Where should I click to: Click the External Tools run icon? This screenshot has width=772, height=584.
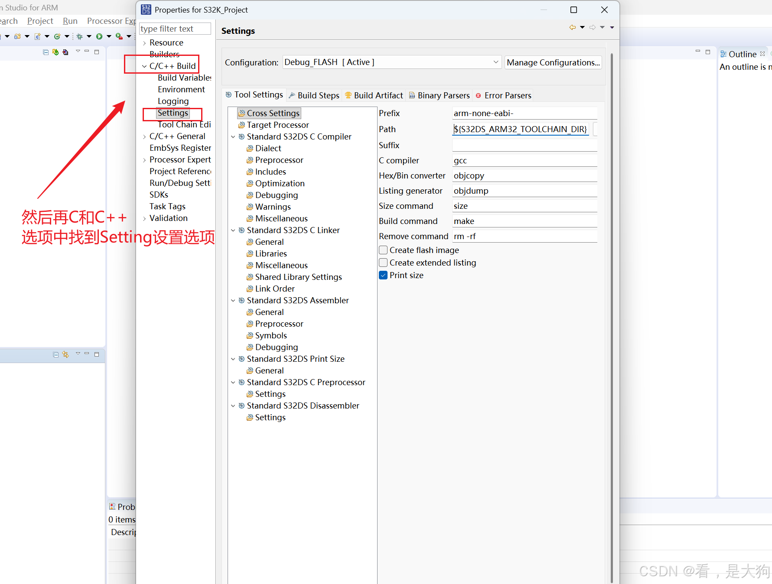click(x=119, y=36)
